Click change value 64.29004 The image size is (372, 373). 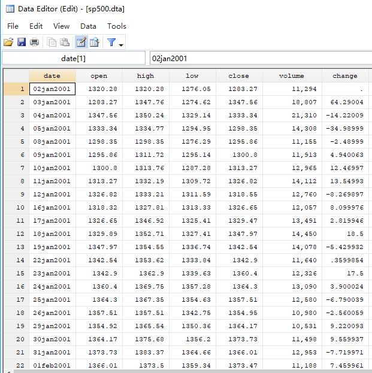(x=345, y=102)
